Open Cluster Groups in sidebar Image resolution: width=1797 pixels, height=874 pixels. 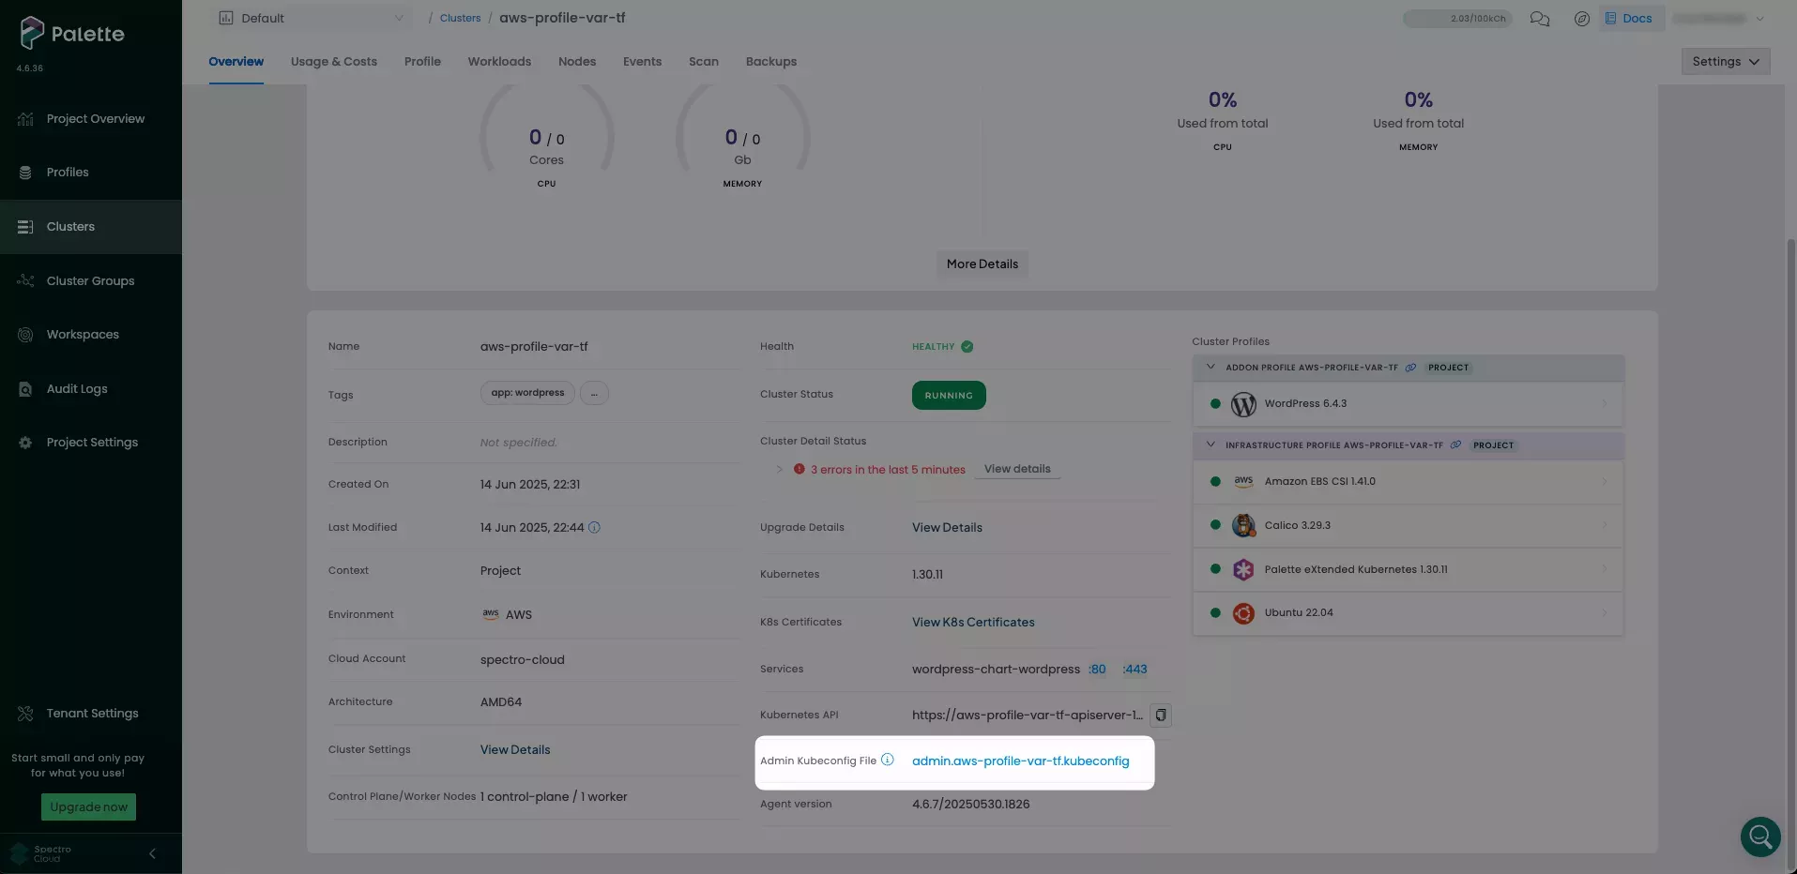point(90,281)
